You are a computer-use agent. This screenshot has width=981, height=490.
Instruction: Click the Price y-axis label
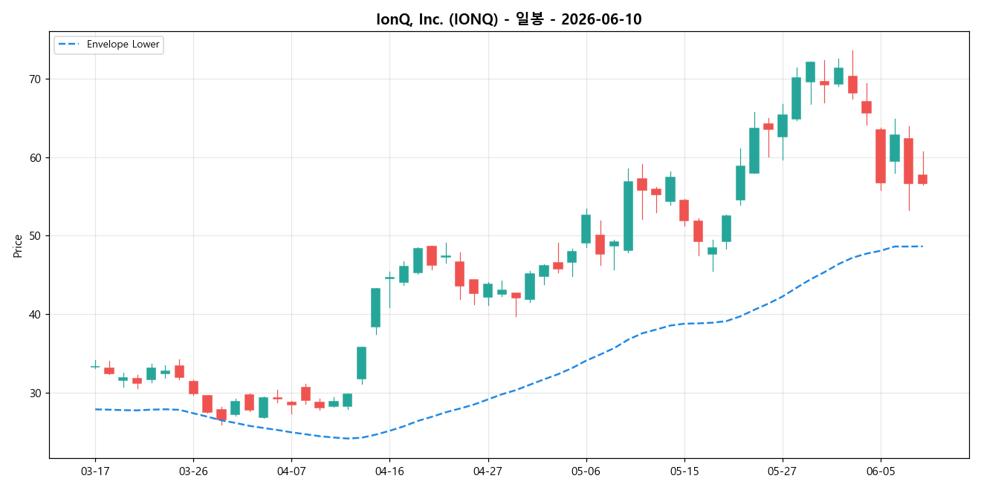click(18, 245)
